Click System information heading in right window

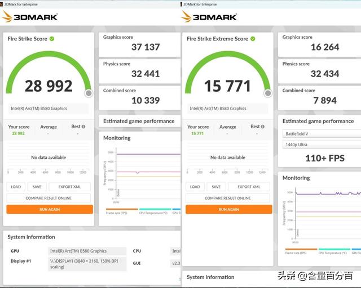pos(210,277)
